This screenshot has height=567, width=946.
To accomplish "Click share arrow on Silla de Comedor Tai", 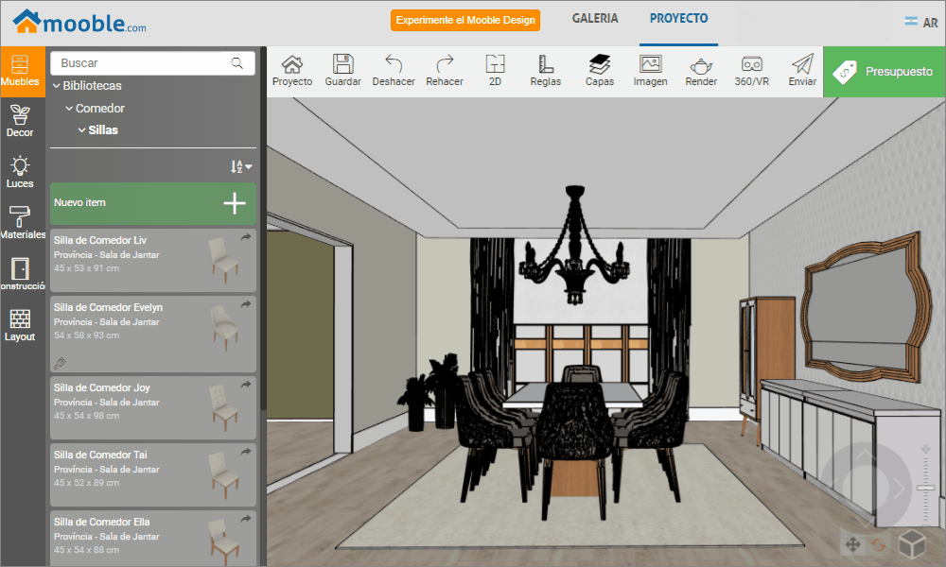I will [x=246, y=452].
